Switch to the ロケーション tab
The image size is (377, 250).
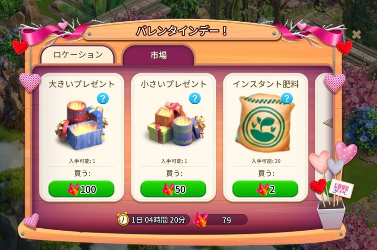pyautogui.click(x=78, y=55)
